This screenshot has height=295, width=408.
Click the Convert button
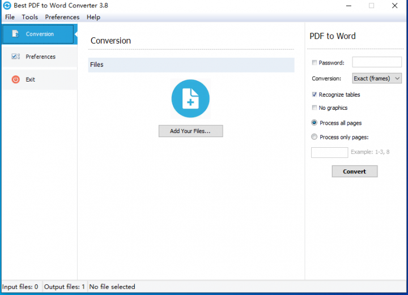pos(354,172)
